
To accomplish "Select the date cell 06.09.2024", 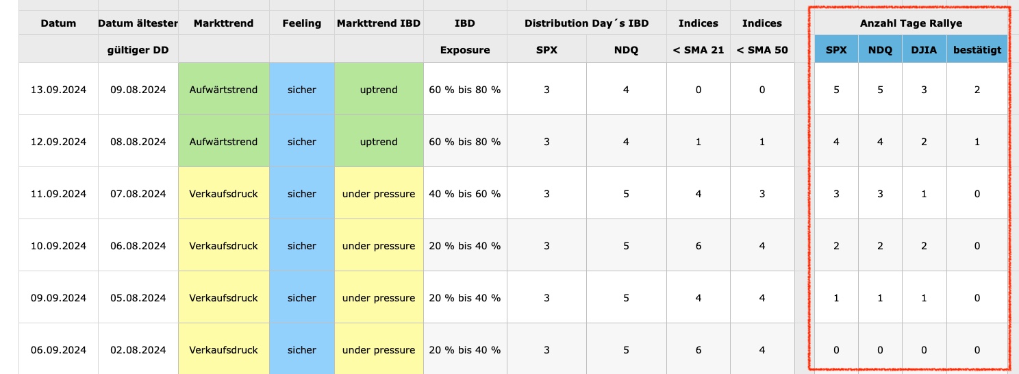I will (58, 350).
